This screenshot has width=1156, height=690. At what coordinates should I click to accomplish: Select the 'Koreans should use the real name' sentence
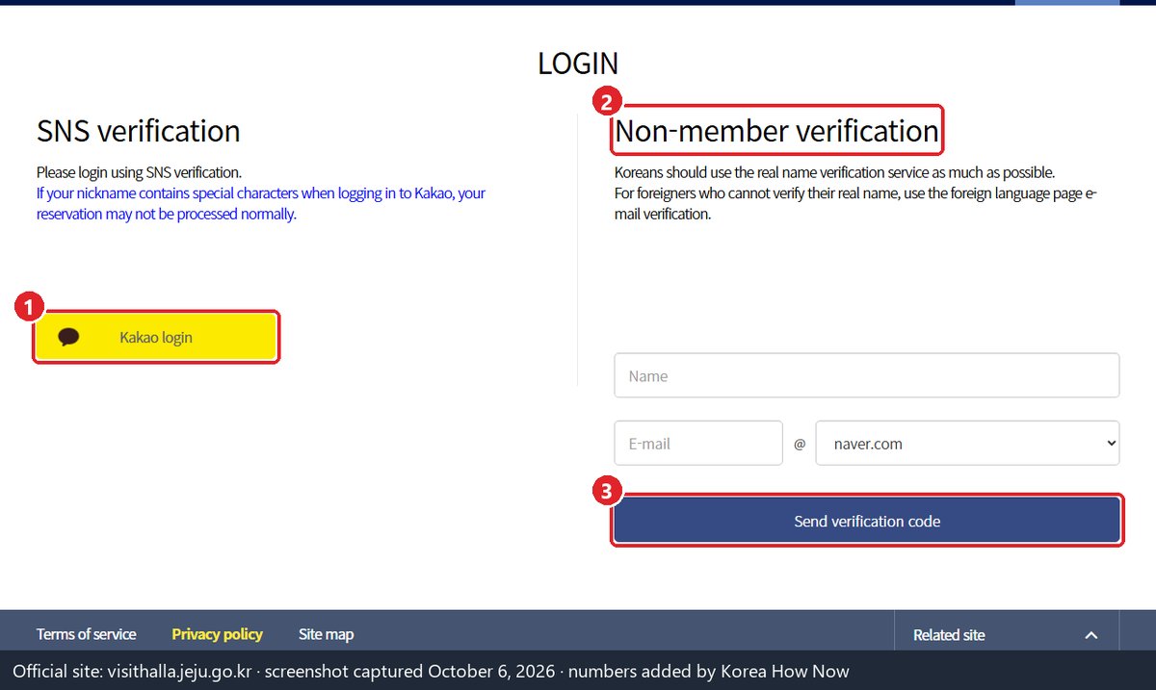834,172
